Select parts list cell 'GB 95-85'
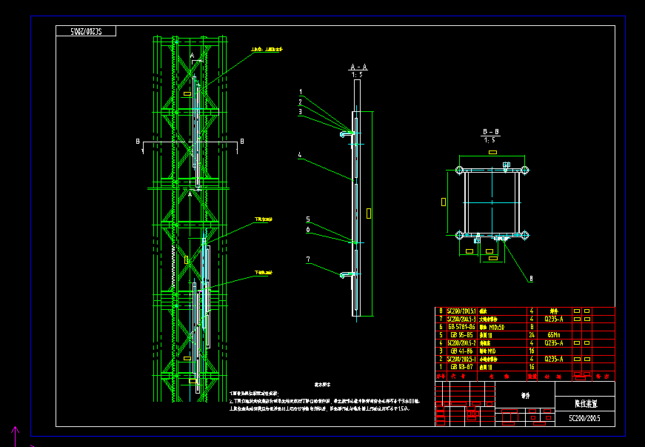 click(461, 335)
